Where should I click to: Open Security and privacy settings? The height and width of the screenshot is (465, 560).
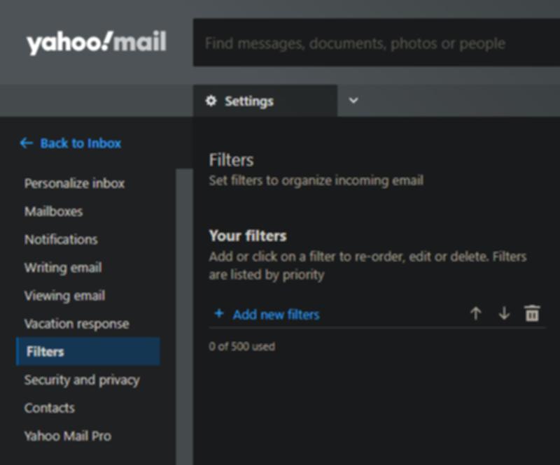[82, 380]
